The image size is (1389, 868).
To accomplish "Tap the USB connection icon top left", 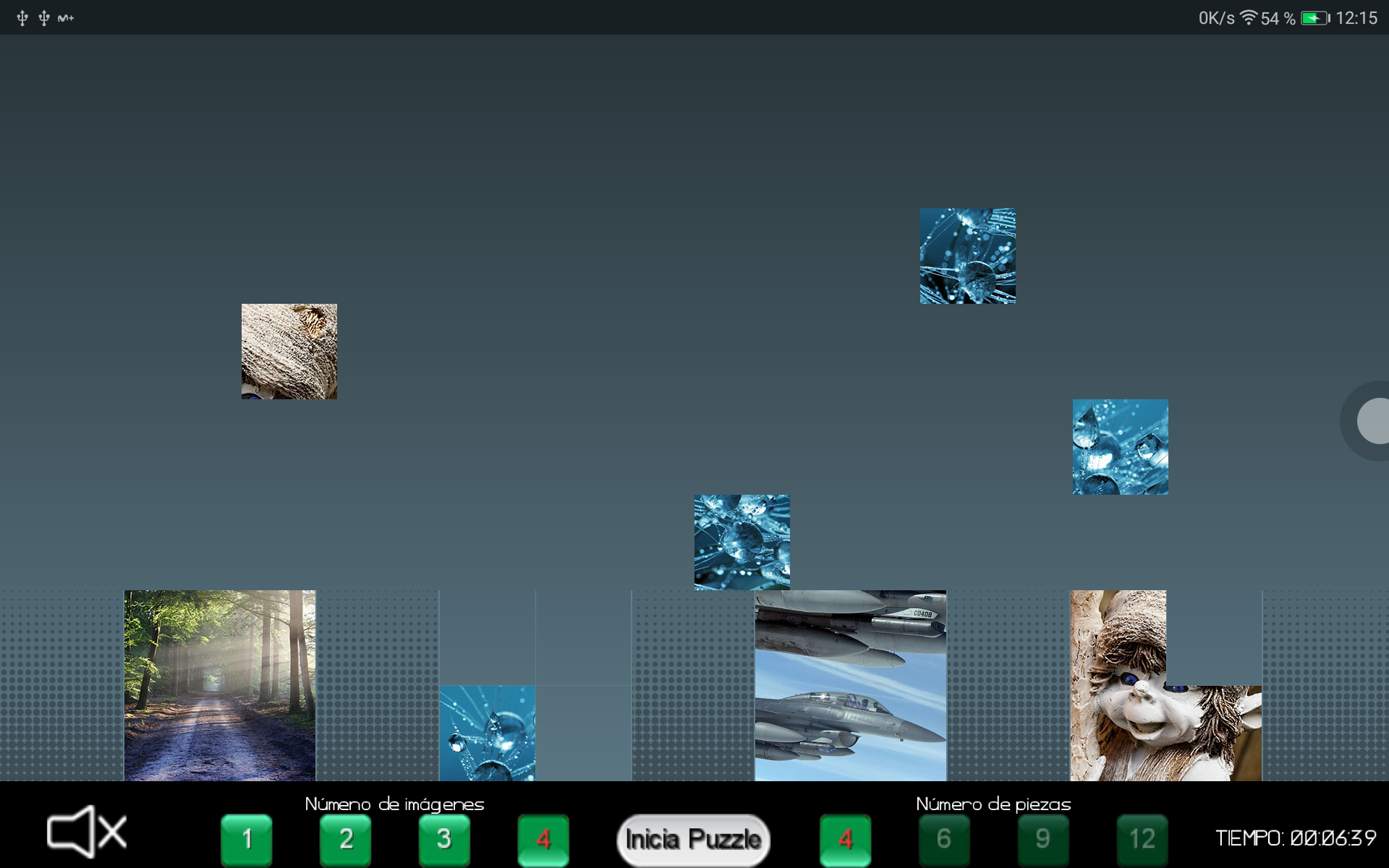I will tap(22, 17).
